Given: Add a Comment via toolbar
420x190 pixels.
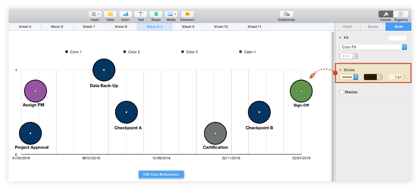Looking at the screenshot, I should [x=187, y=14].
